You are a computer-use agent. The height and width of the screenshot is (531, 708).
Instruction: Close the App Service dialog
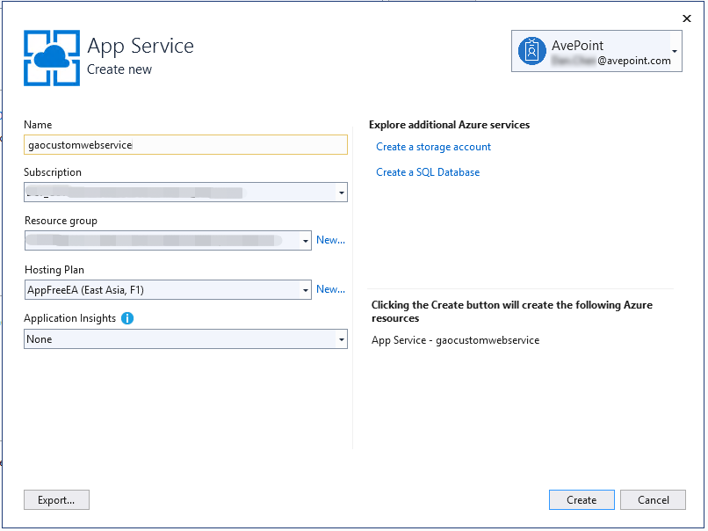pyautogui.click(x=687, y=18)
